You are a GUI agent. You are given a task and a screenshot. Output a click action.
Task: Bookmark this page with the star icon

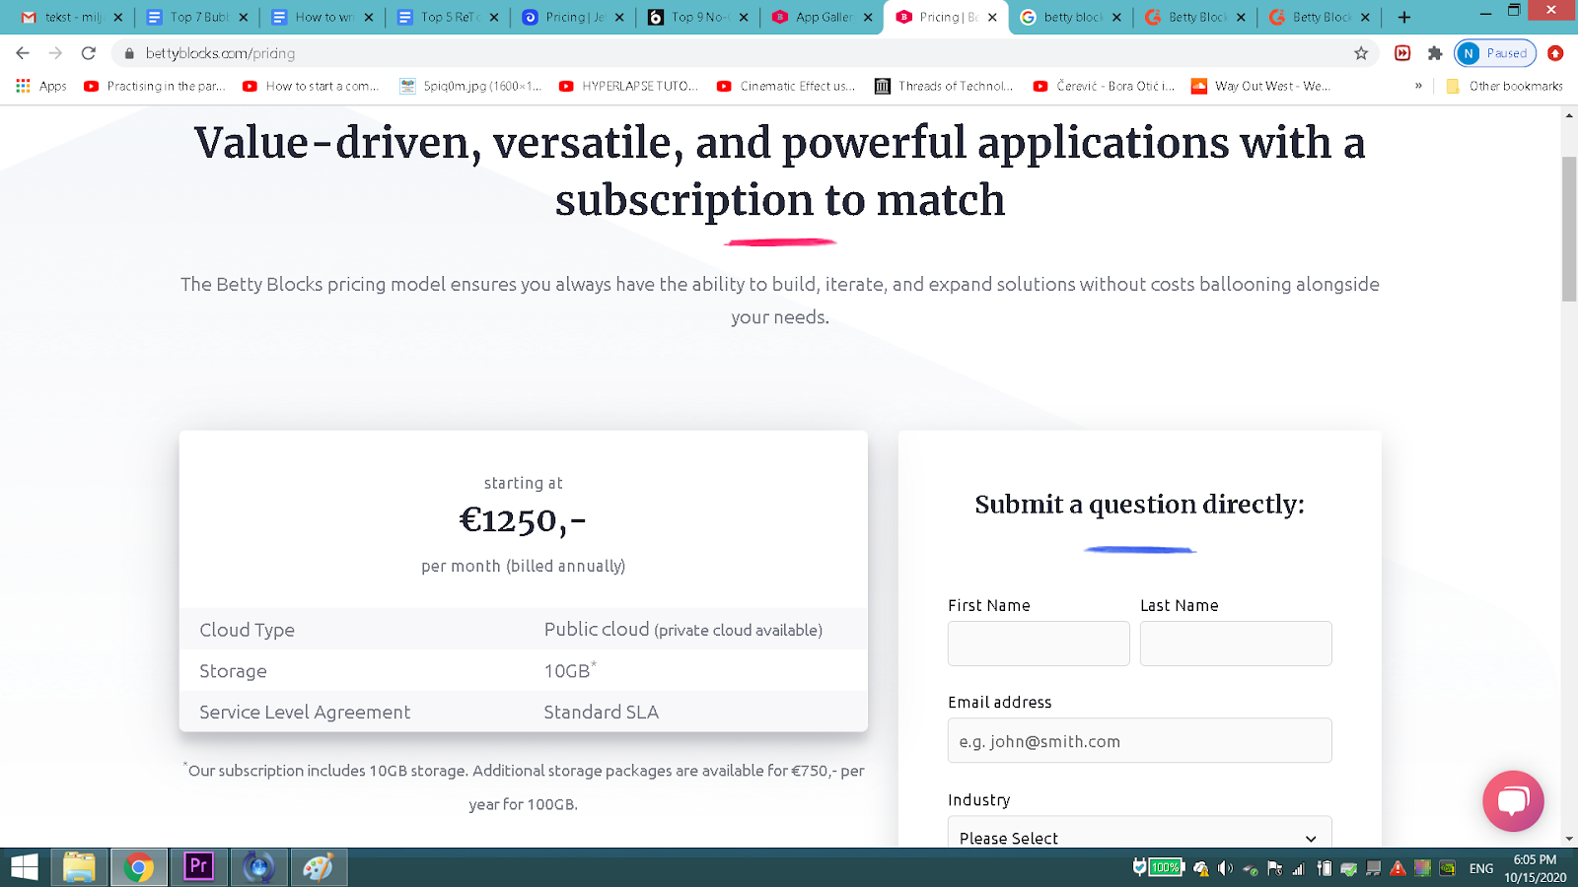(x=1361, y=53)
